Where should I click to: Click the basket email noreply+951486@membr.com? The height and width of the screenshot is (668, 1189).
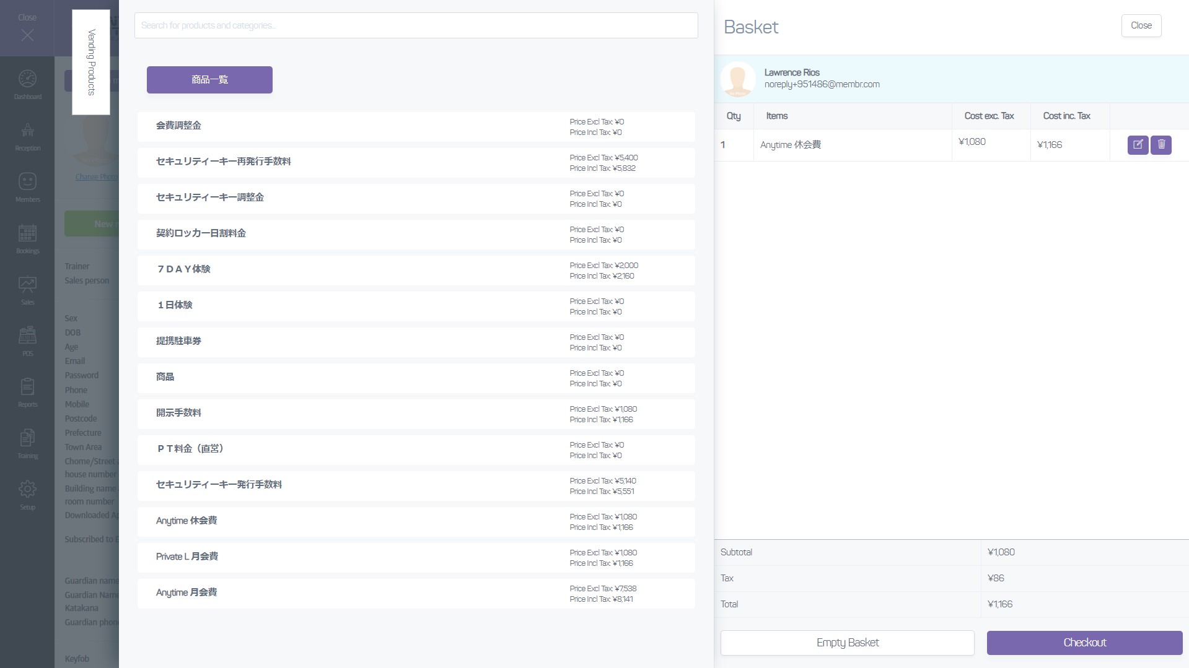(x=822, y=84)
